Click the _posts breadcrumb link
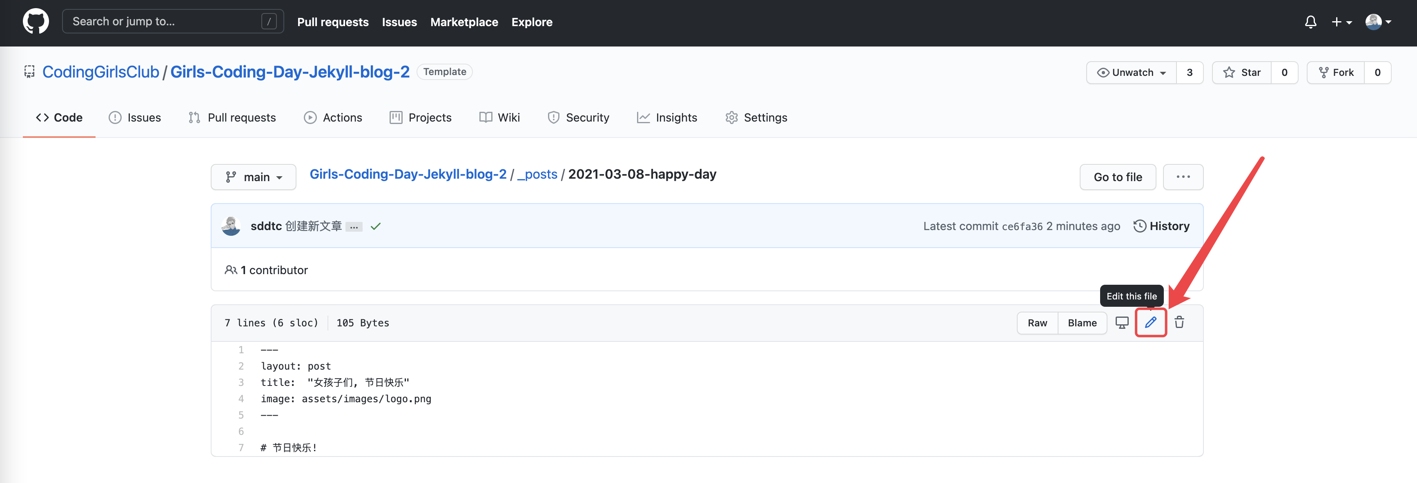1417x483 pixels. point(537,174)
